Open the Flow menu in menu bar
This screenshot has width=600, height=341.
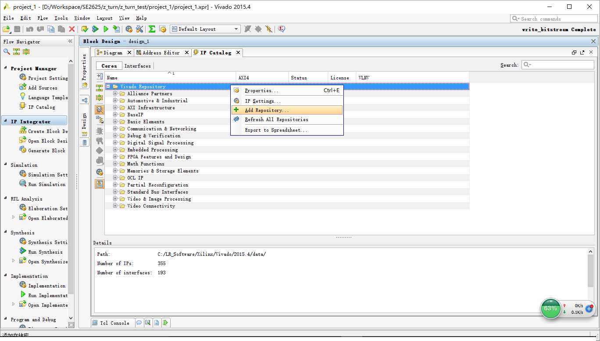tap(43, 18)
